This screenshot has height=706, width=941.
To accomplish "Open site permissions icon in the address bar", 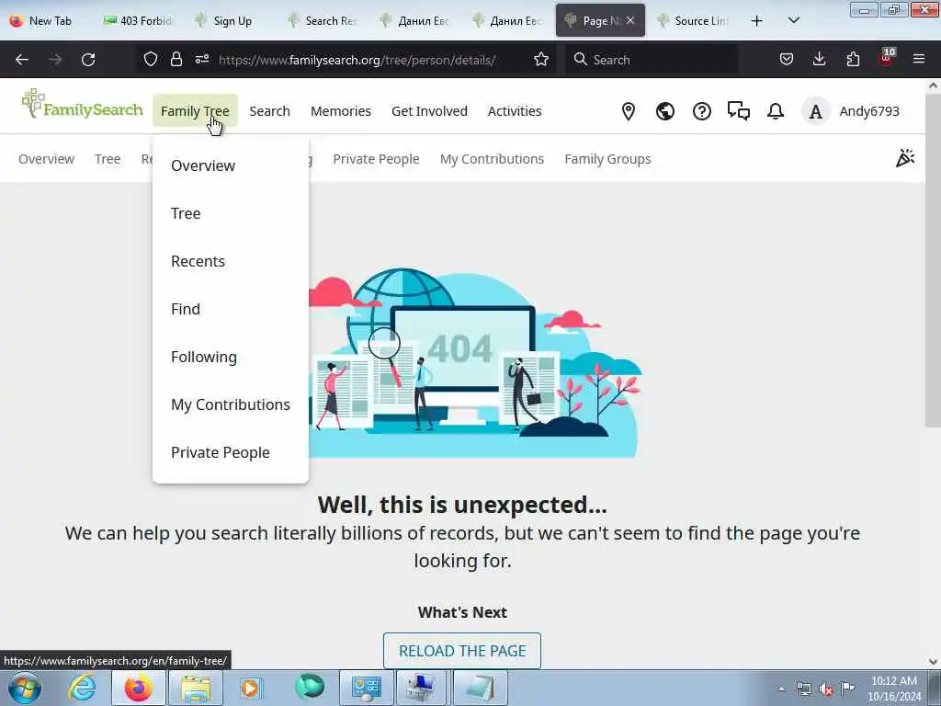I will click(201, 60).
